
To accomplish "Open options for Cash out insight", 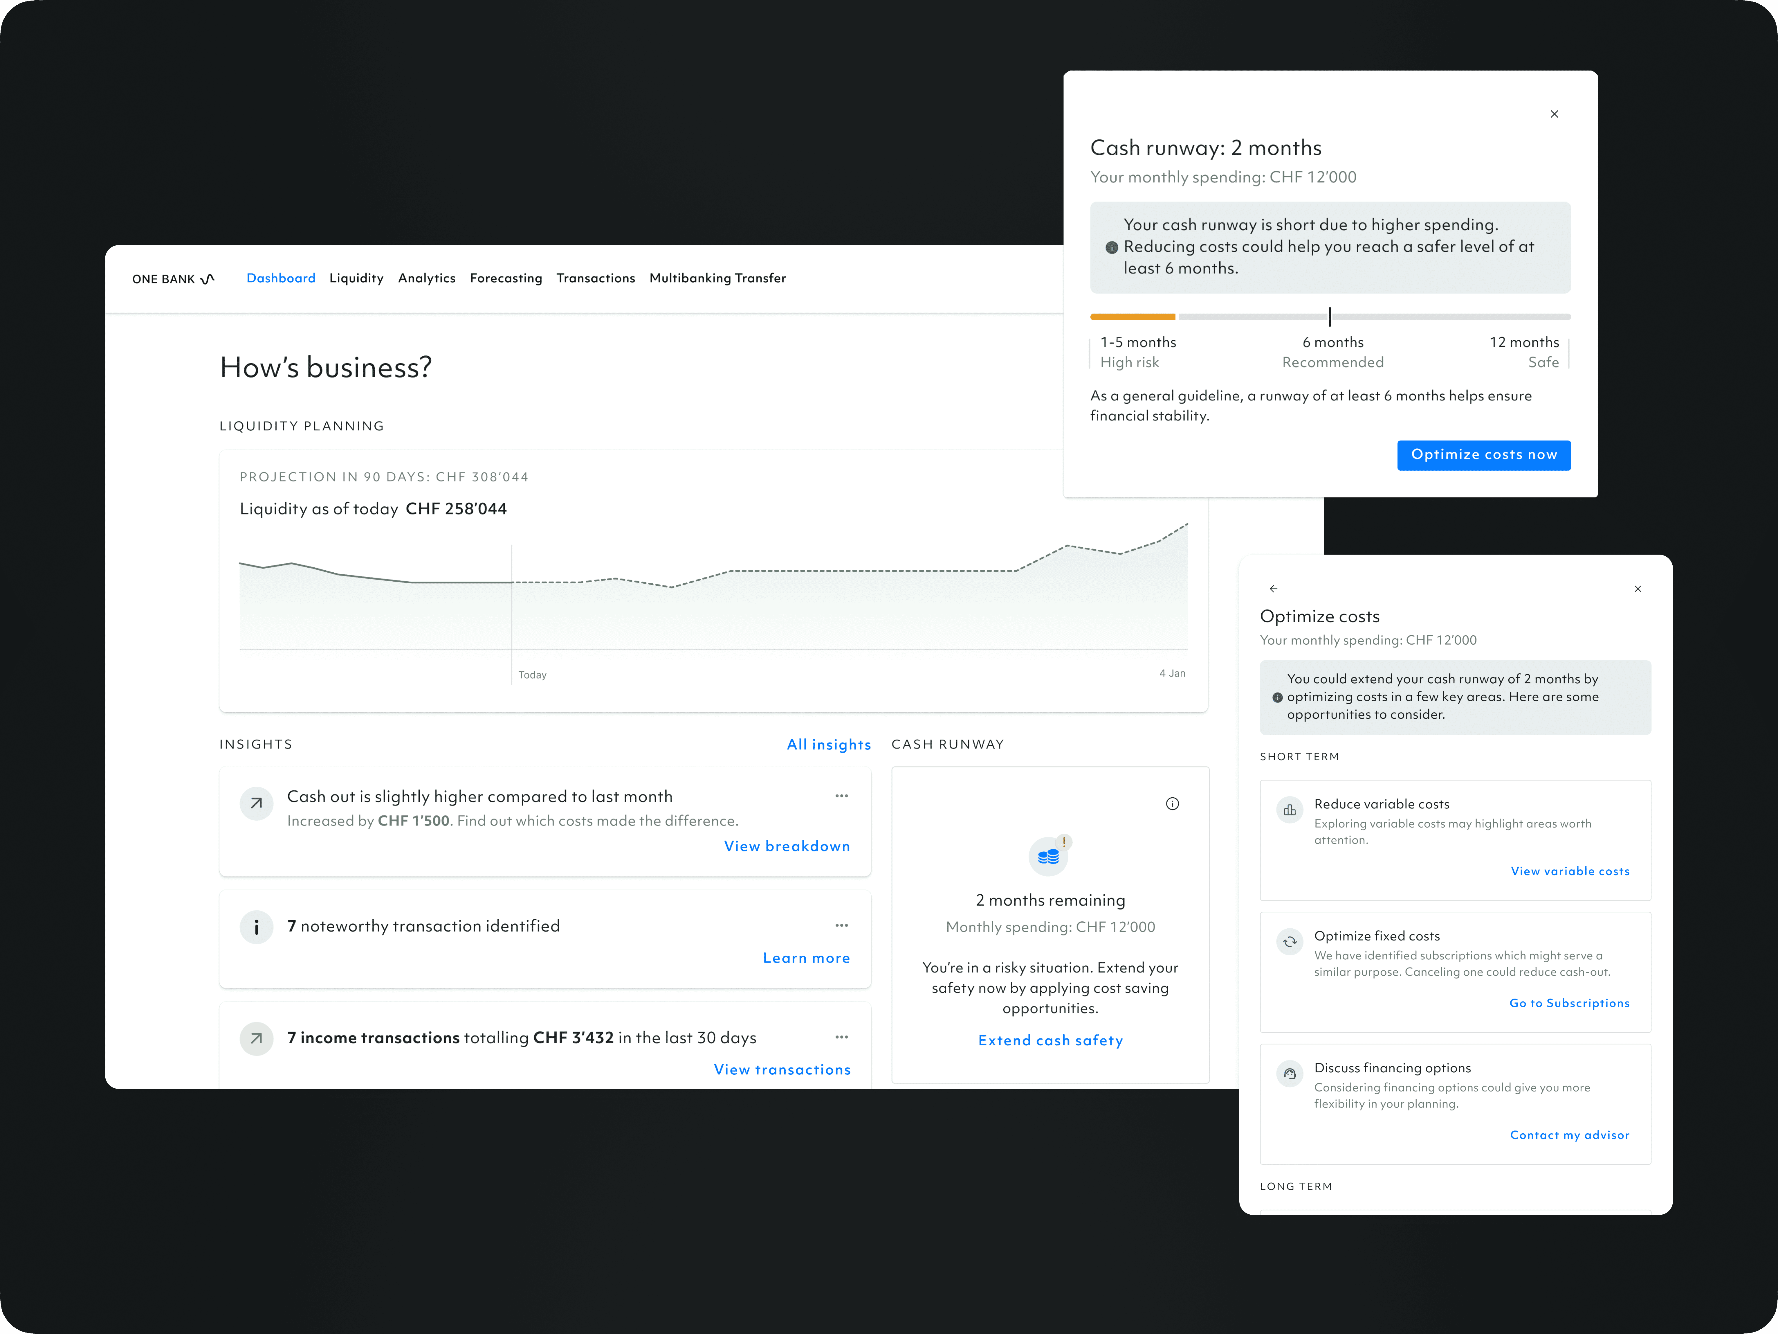I will [x=842, y=796].
